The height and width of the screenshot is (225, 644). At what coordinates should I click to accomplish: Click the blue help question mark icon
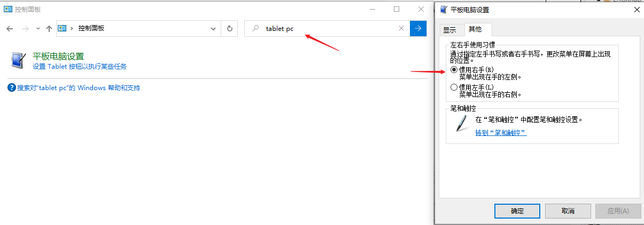12,87
